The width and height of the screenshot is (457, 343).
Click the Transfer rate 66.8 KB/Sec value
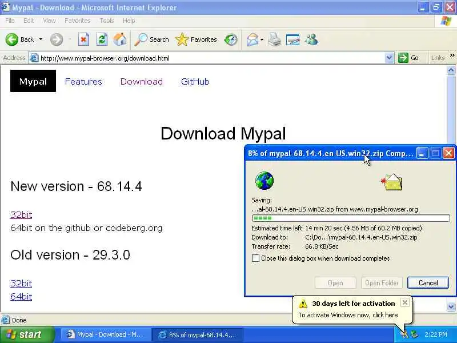point(322,246)
